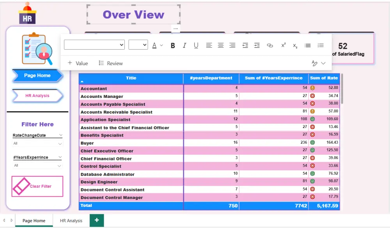Increase the text indent
This screenshot has height=228, width=390.
257,45
